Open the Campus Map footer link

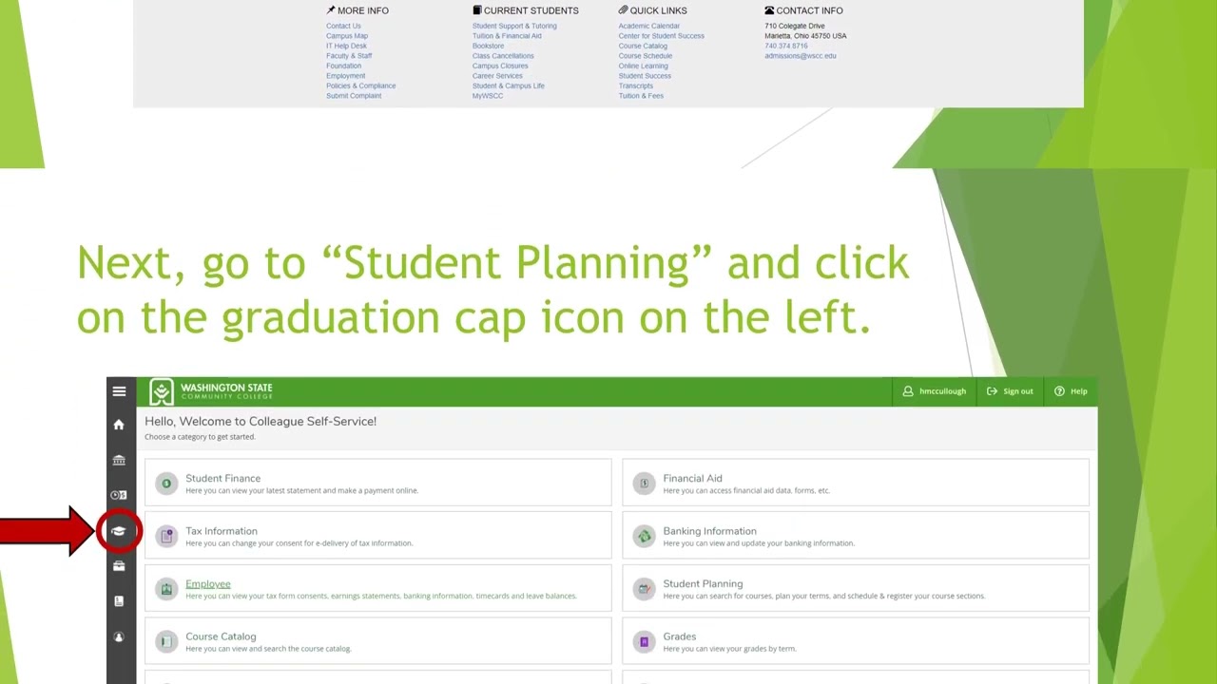click(x=347, y=36)
